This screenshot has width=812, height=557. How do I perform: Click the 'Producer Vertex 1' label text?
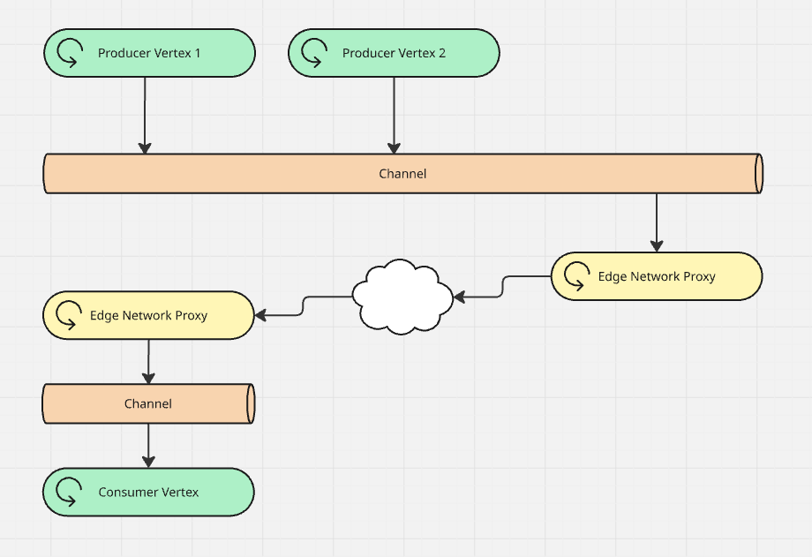pos(149,53)
